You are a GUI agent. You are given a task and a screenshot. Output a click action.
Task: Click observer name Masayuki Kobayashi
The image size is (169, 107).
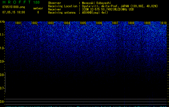click(96, 3)
